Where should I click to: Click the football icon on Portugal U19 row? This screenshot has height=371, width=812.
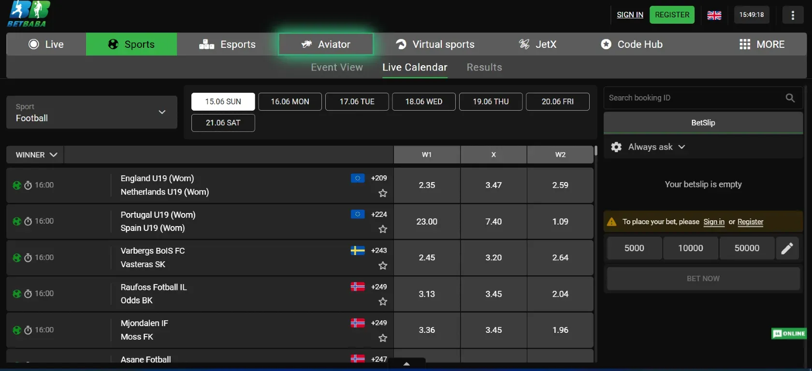coord(17,221)
